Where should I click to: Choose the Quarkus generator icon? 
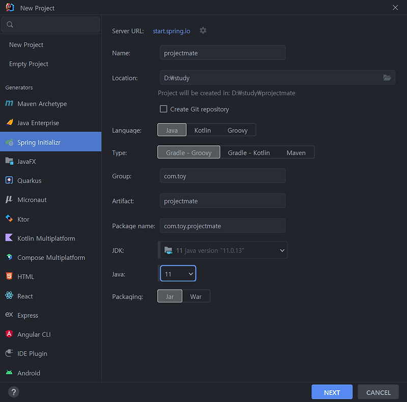(x=9, y=180)
